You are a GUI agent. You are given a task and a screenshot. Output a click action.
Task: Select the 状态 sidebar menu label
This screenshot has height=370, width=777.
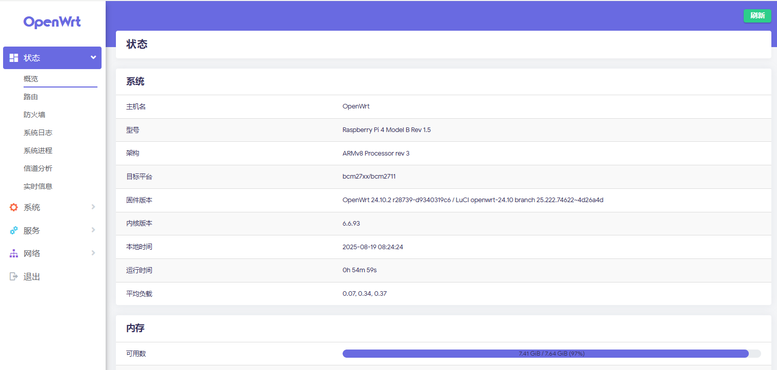[x=32, y=58]
